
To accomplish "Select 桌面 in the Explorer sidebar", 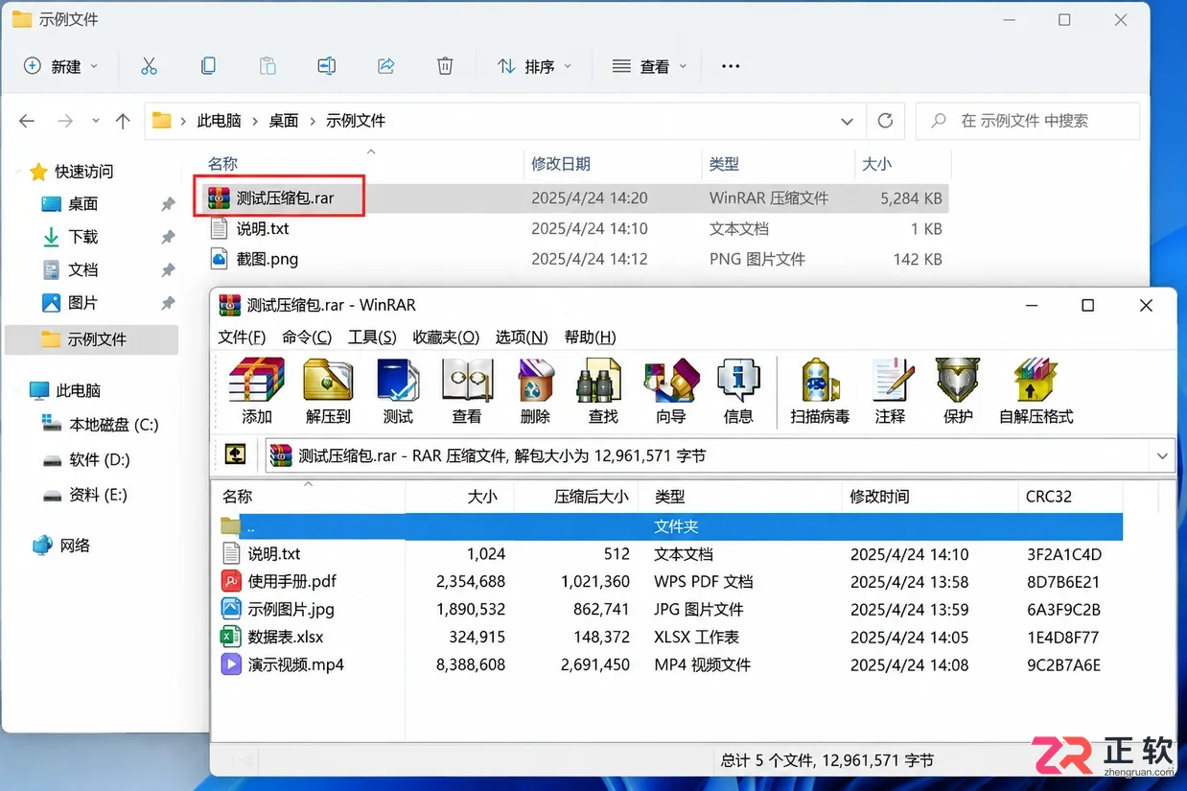I will point(83,204).
